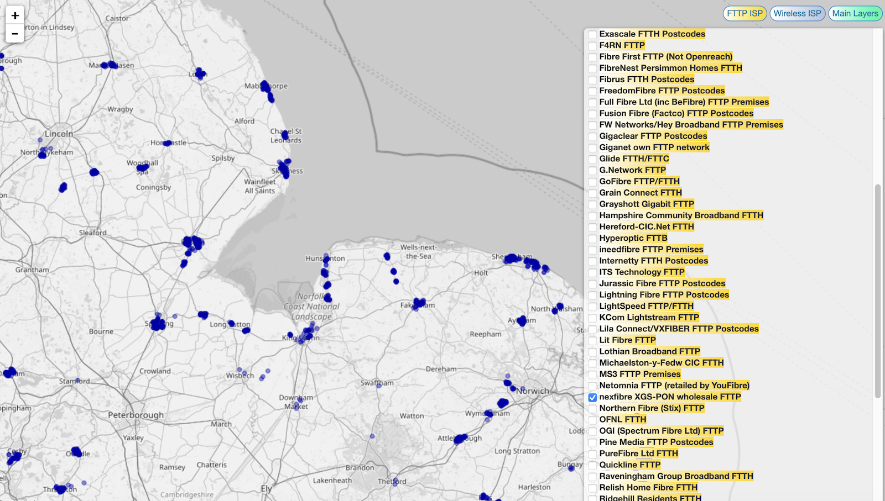Click the Lothian Broadband FTTP label

[649, 351]
